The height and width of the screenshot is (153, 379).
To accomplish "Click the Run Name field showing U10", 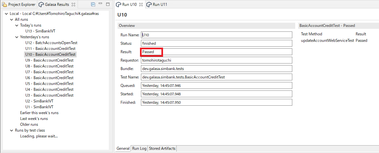I will (217, 35).
